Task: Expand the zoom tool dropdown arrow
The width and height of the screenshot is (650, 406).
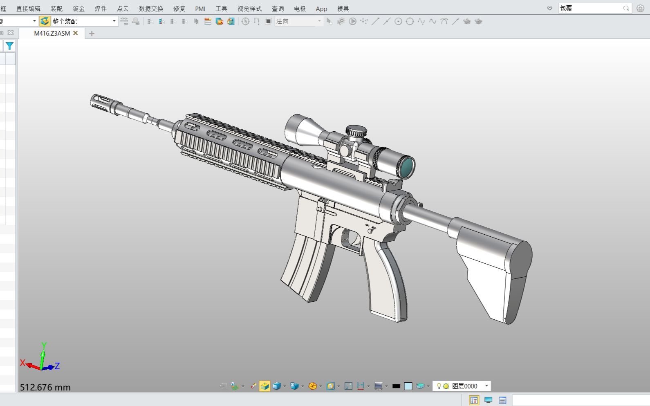Action: [338, 386]
